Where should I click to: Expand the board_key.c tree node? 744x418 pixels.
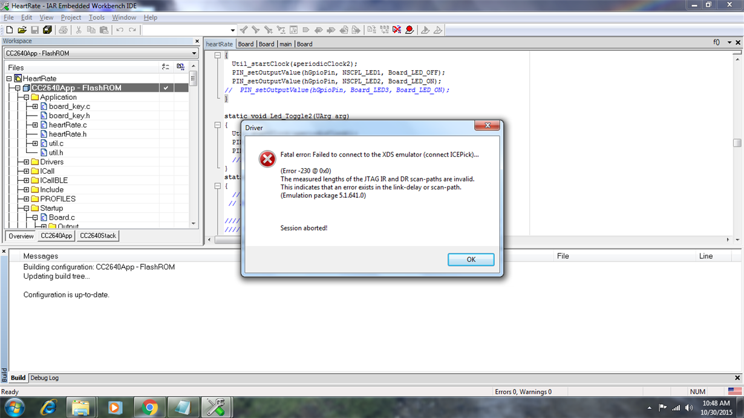(35, 106)
